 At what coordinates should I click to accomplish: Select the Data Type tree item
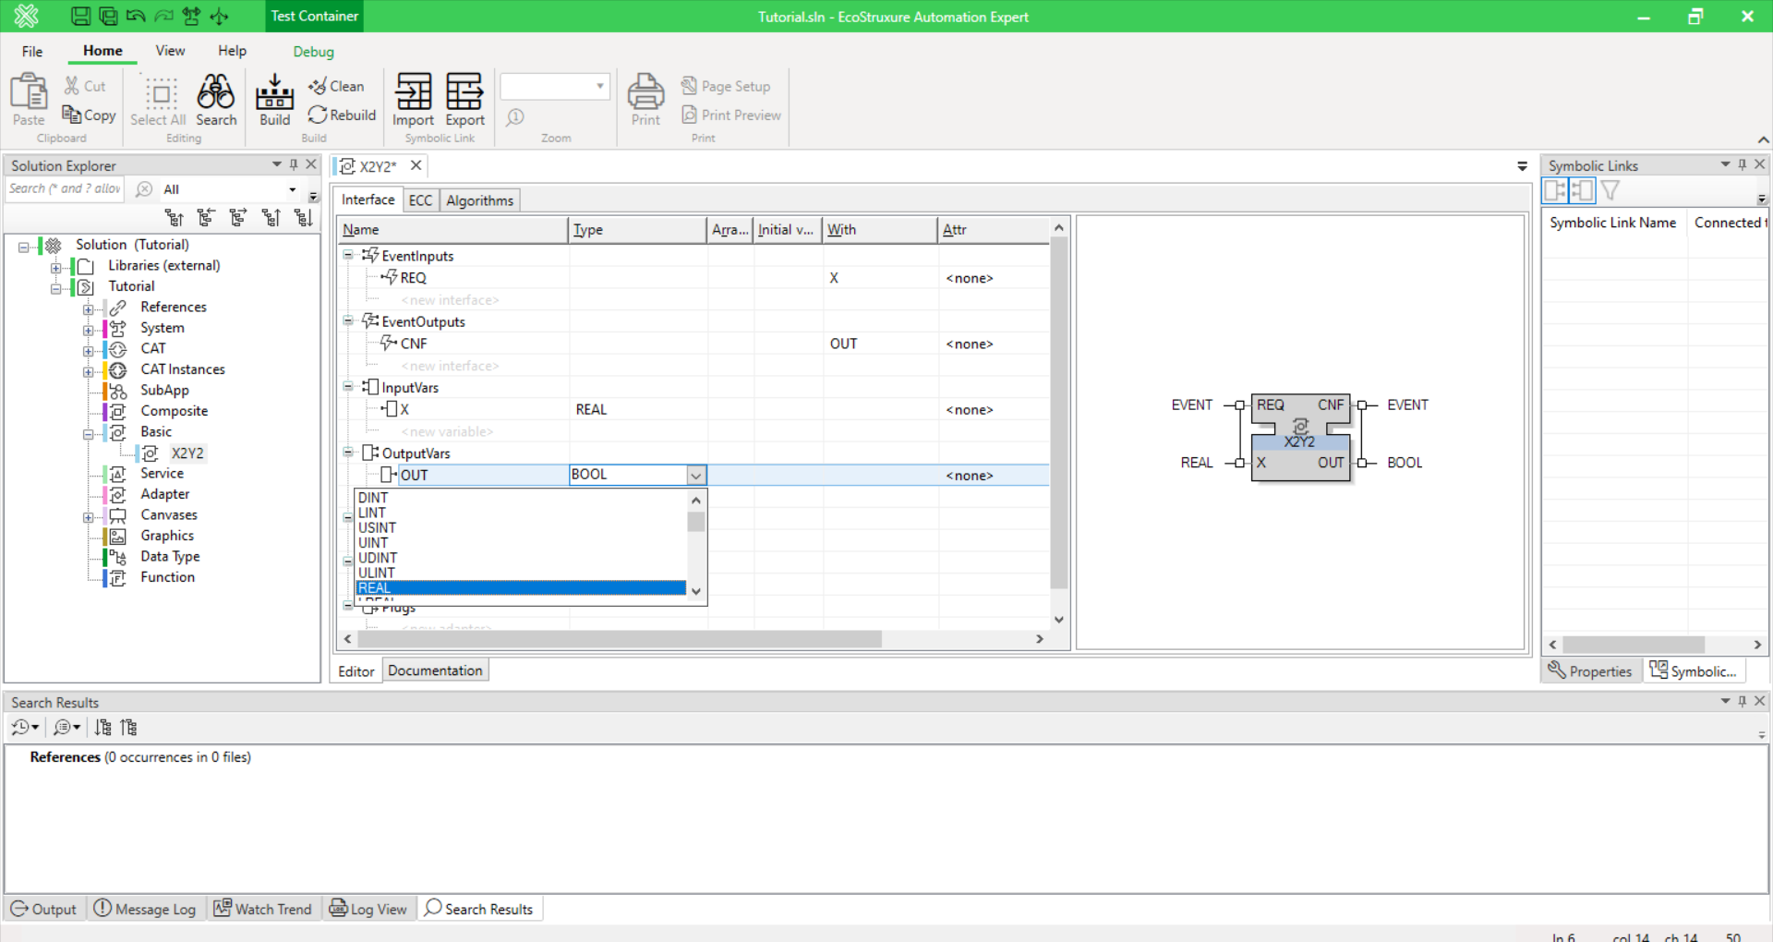(x=170, y=557)
